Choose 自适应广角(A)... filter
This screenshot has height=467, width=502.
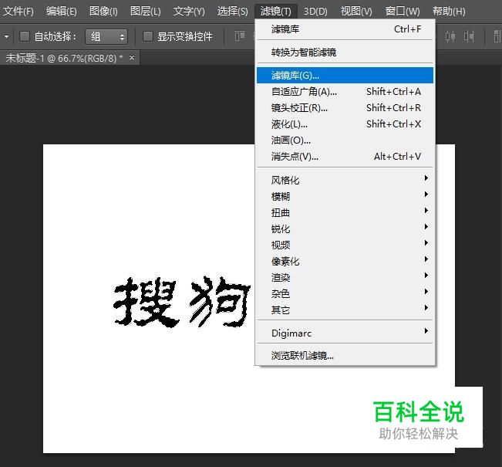tap(345, 92)
